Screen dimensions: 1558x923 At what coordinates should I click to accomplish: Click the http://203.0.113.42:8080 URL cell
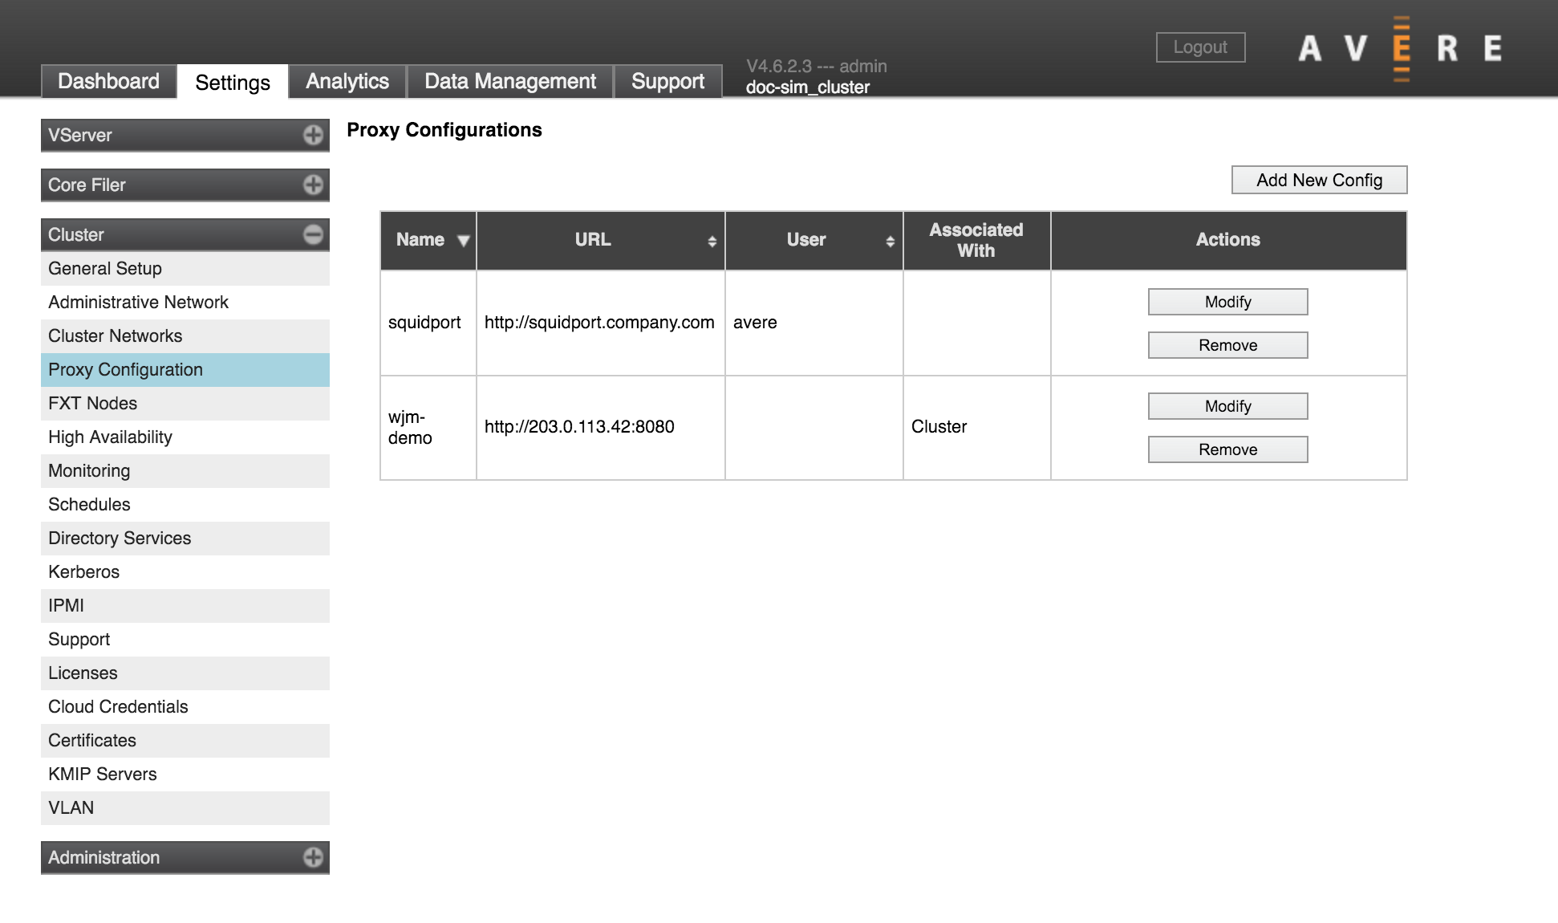(x=601, y=428)
